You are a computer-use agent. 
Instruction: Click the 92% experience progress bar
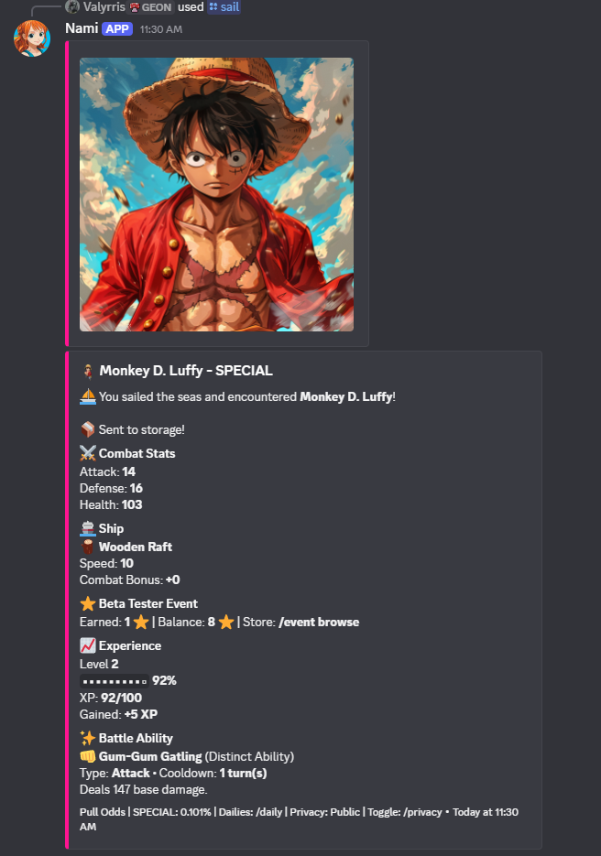115,681
